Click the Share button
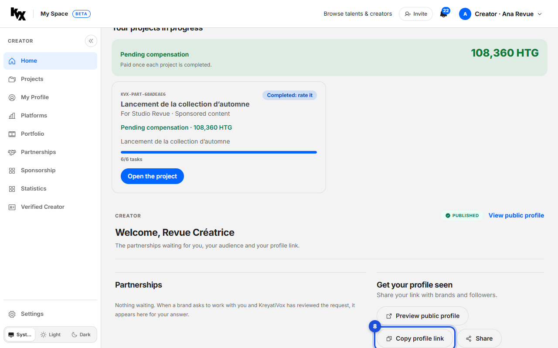Image resolution: width=558 pixels, height=348 pixels. 479,338
